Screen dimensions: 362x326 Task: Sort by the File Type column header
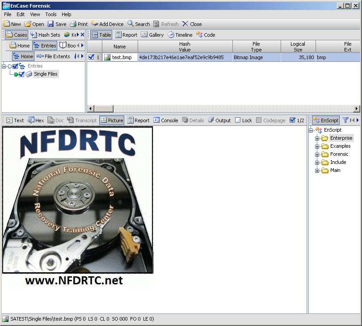(x=257, y=47)
